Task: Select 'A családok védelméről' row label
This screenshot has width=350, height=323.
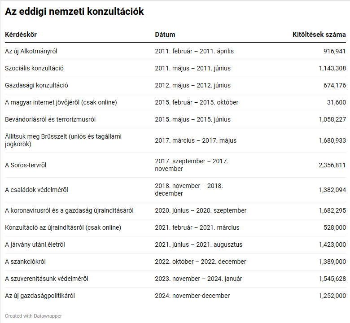Action: click(36, 190)
